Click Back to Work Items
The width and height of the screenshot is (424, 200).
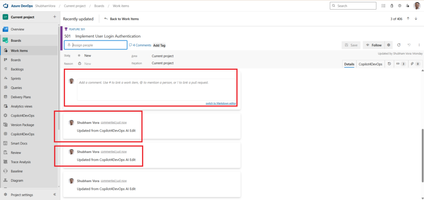pyautogui.click(x=121, y=19)
